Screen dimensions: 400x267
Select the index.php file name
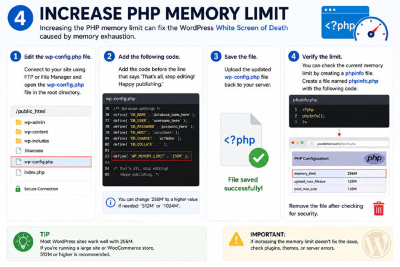tap(34, 172)
